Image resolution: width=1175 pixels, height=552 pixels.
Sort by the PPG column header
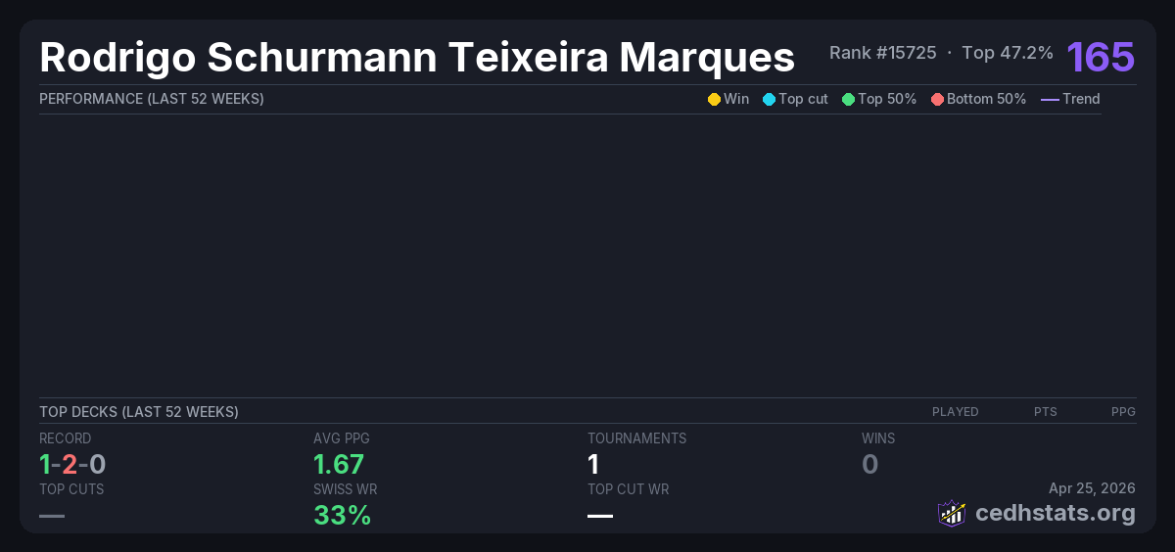pos(1123,412)
